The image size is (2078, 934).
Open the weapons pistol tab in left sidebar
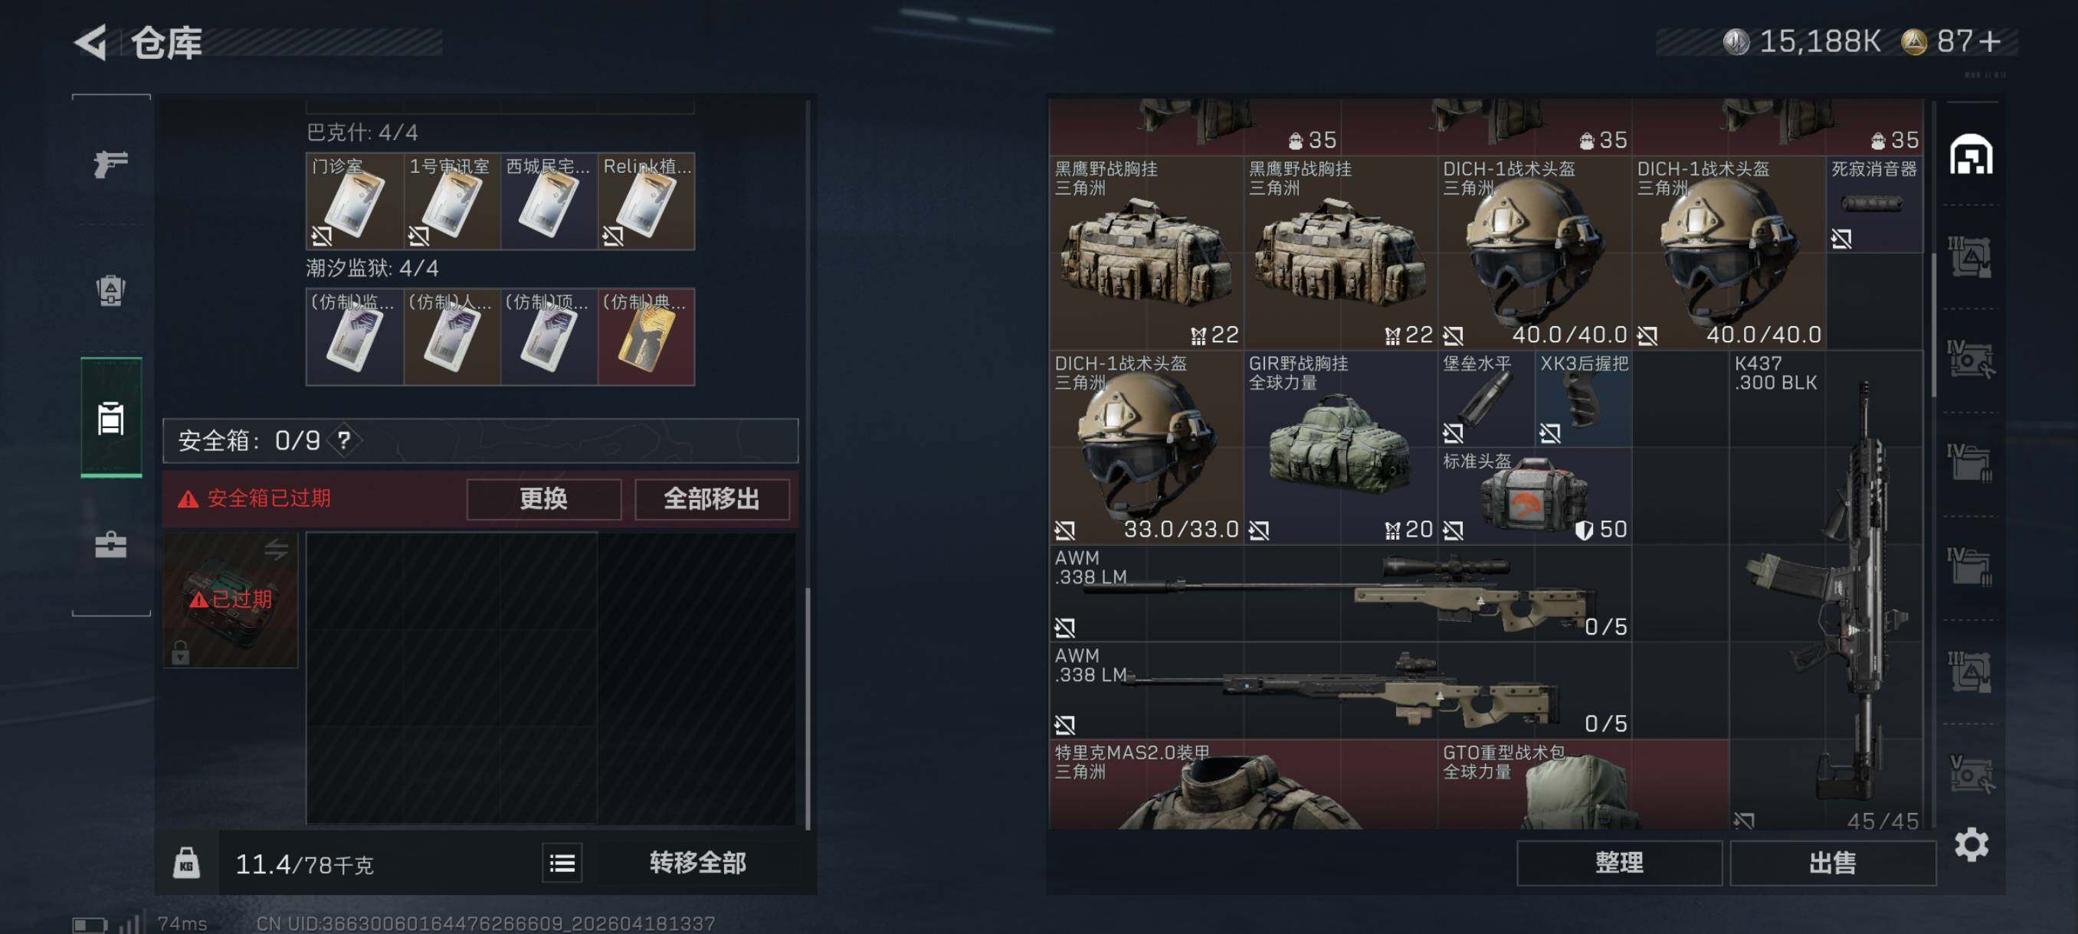(x=110, y=164)
